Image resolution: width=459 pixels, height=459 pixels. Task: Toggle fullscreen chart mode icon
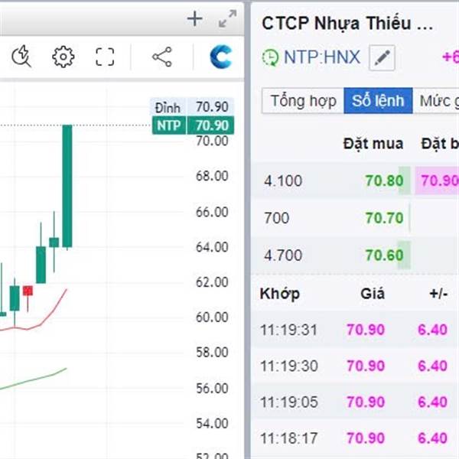pos(105,57)
